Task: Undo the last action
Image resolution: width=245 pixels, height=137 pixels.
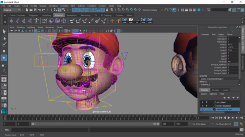Action: (x=39, y=10)
